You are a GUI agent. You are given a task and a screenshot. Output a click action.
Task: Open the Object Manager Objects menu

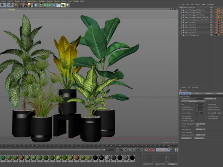(x=197, y=4)
